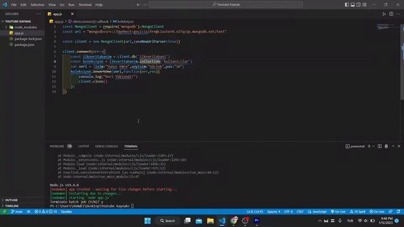
Task: Open the Run menu
Action: click(x=71, y=4)
